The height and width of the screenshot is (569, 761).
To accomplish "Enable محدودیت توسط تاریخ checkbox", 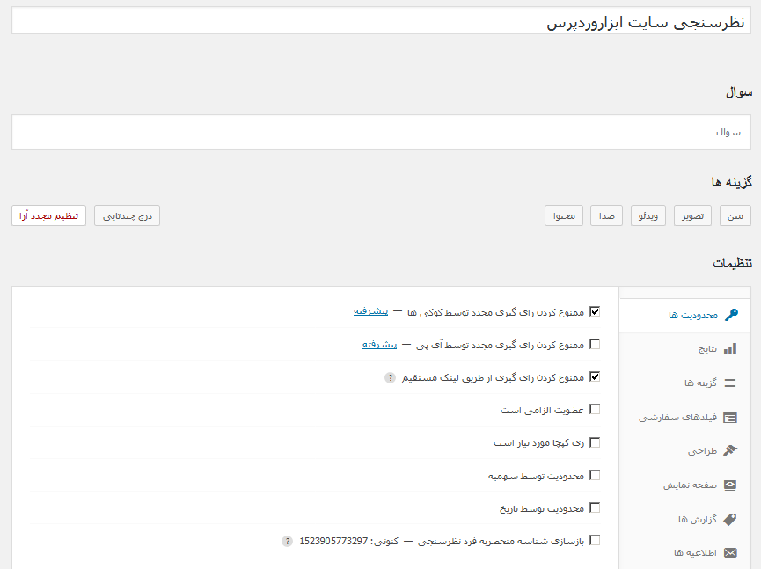I will [x=595, y=507].
